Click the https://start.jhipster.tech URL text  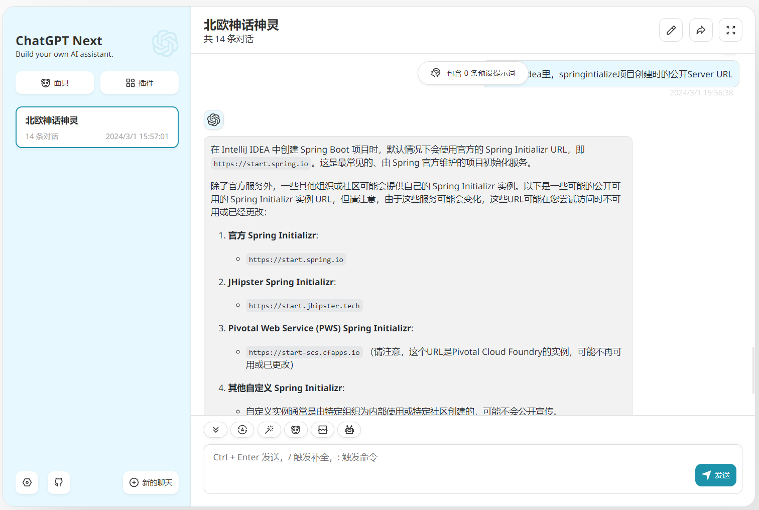click(304, 306)
